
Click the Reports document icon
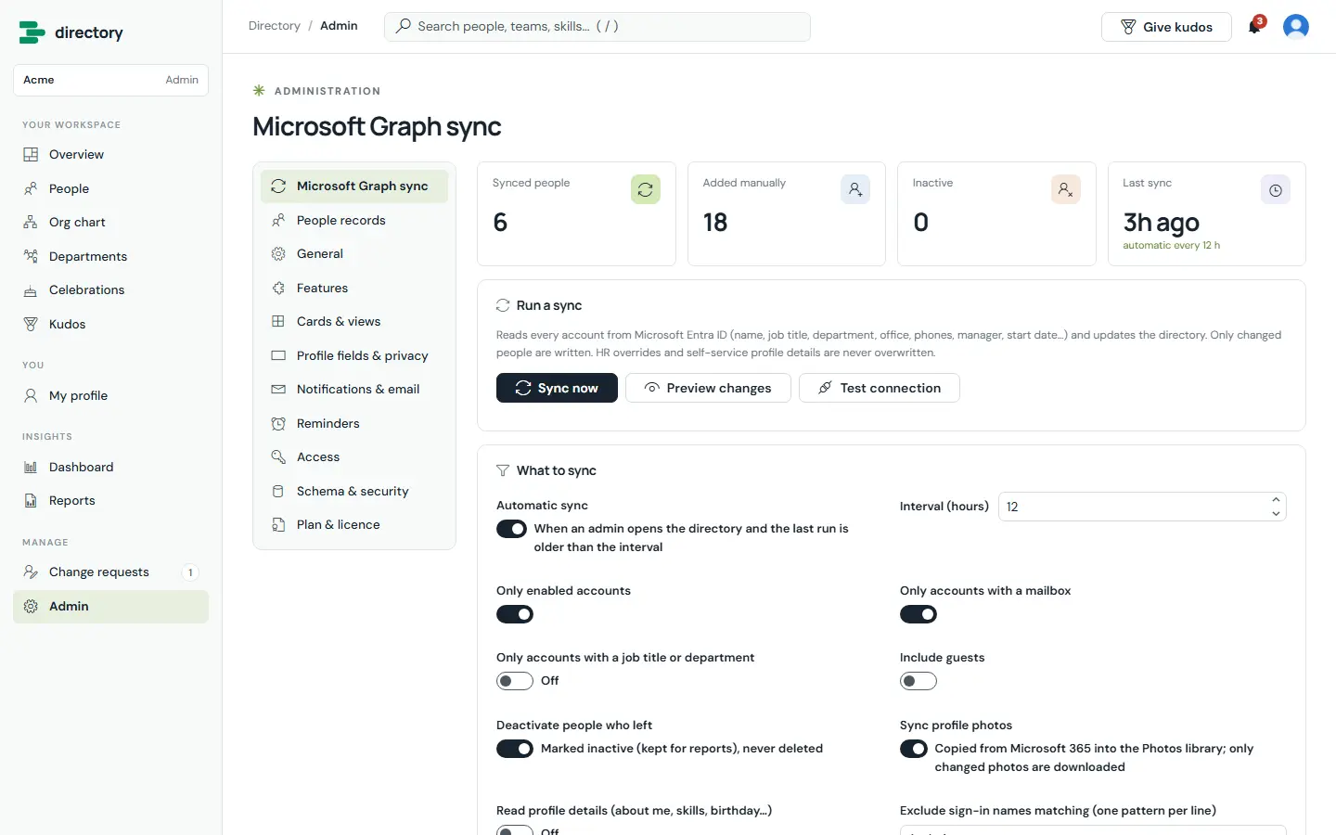pyautogui.click(x=31, y=501)
